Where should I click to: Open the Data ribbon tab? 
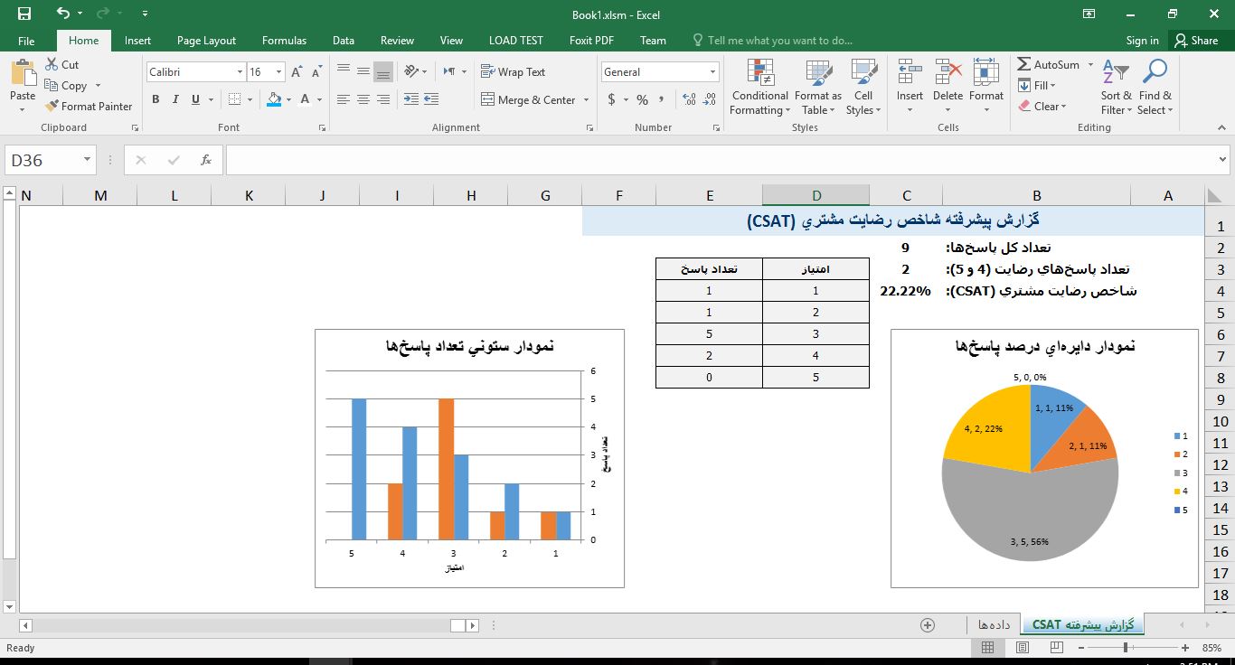click(x=343, y=40)
